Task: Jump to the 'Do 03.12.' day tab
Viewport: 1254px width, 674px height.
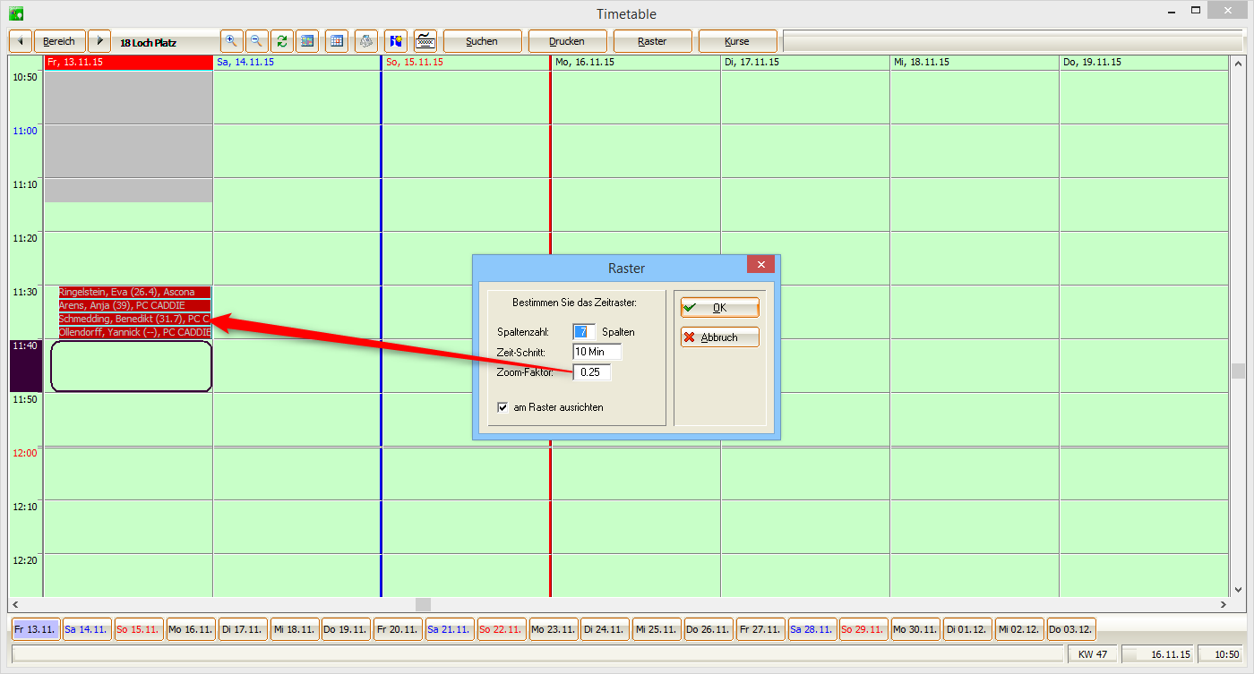Action: pyautogui.click(x=1070, y=629)
